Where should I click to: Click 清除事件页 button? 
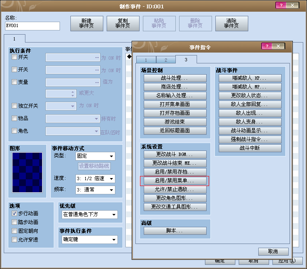coord(232,23)
